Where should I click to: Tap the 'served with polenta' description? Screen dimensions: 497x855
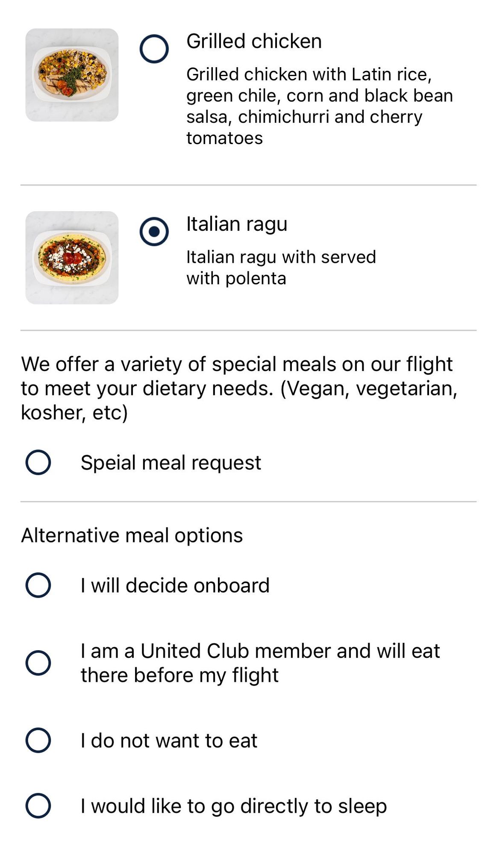pos(280,268)
